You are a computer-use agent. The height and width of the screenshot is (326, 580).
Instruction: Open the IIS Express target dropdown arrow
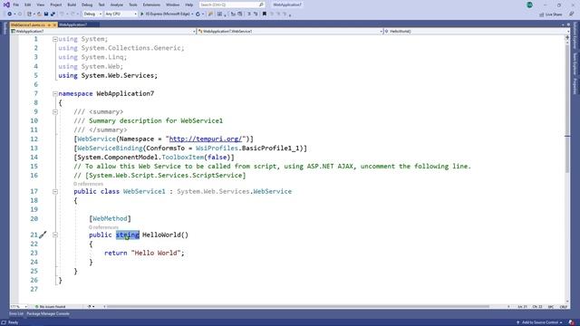click(192, 14)
